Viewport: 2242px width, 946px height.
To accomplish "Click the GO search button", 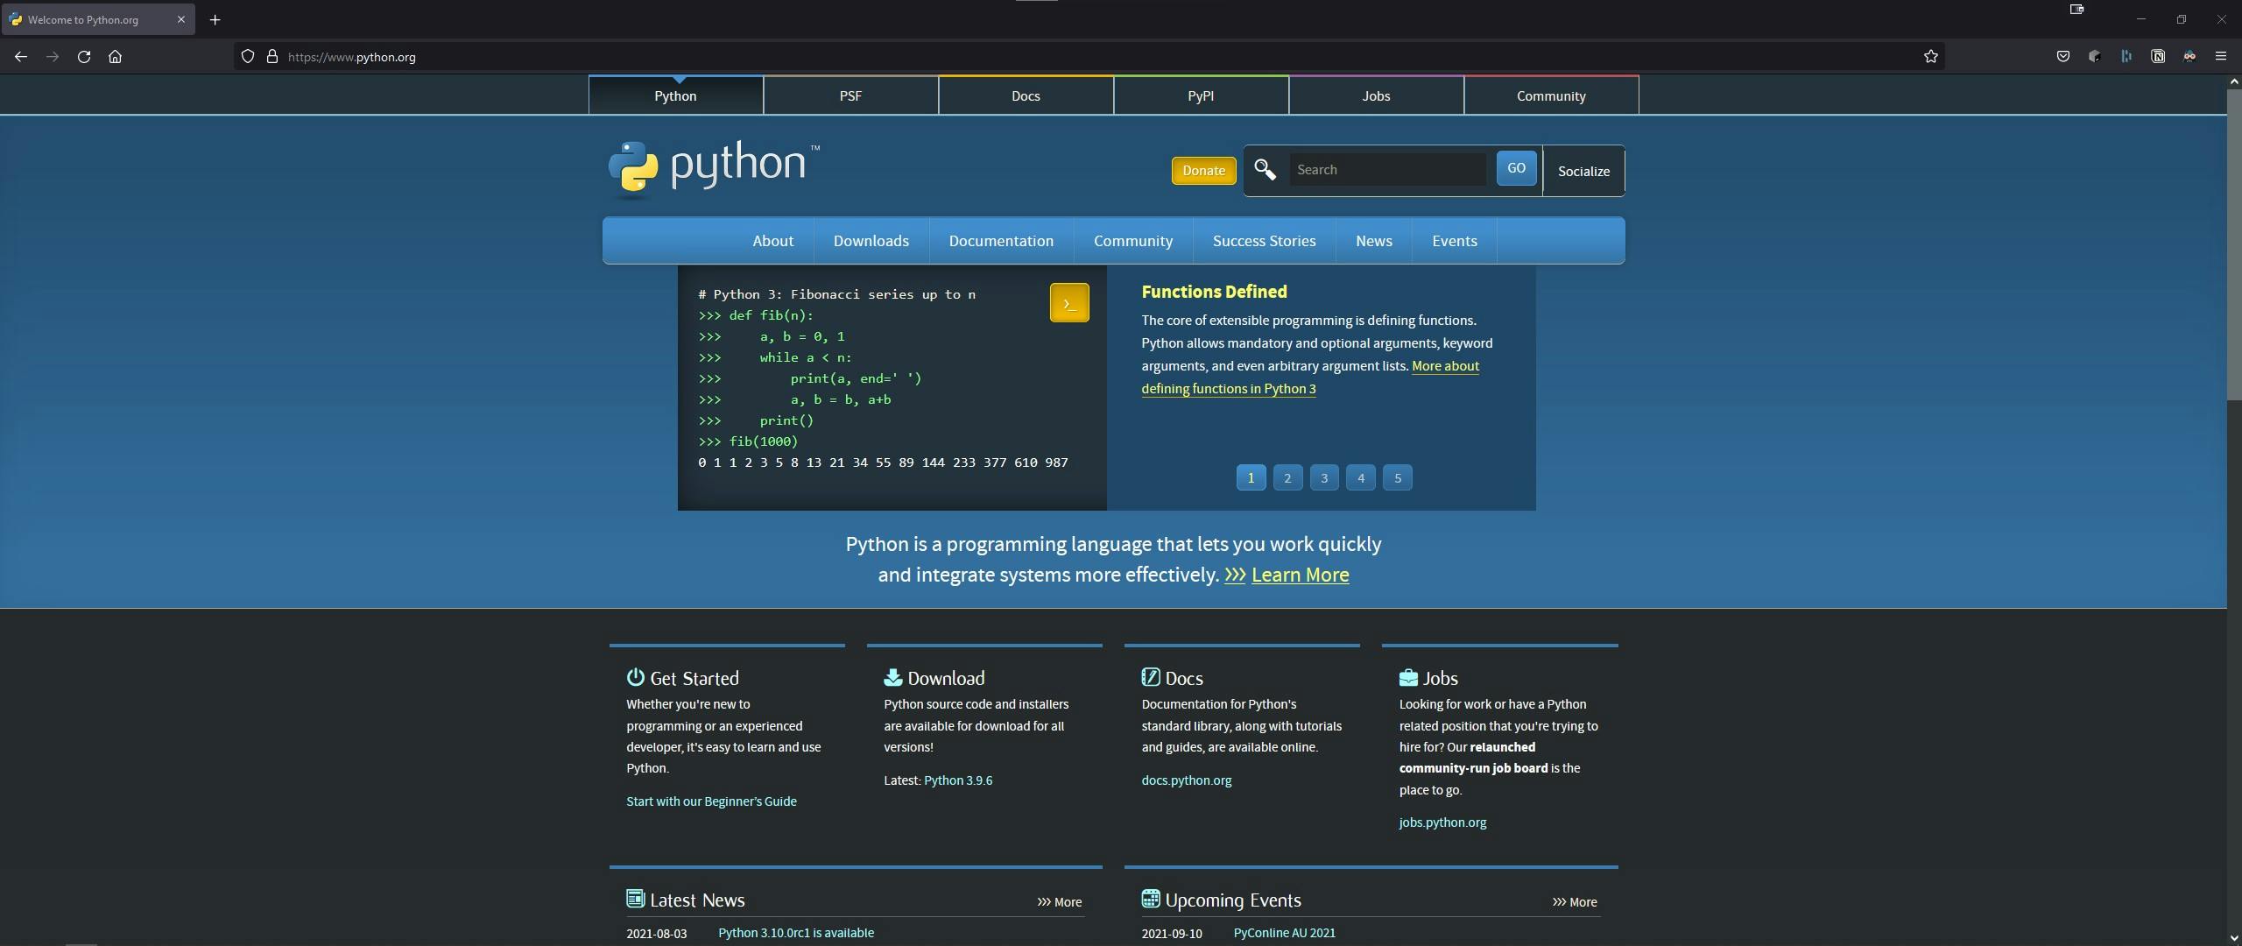I will tap(1516, 168).
